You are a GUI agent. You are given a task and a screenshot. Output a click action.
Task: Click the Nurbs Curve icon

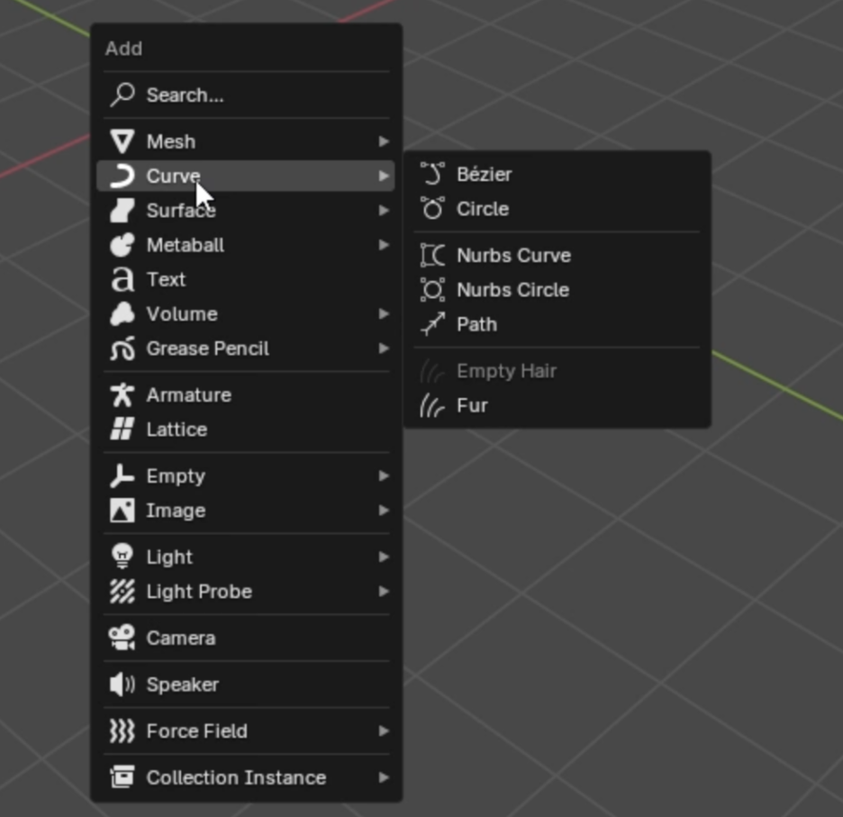(x=433, y=256)
